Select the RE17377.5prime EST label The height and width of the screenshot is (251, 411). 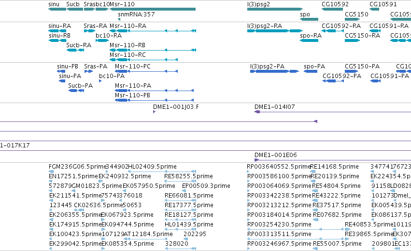189,205
